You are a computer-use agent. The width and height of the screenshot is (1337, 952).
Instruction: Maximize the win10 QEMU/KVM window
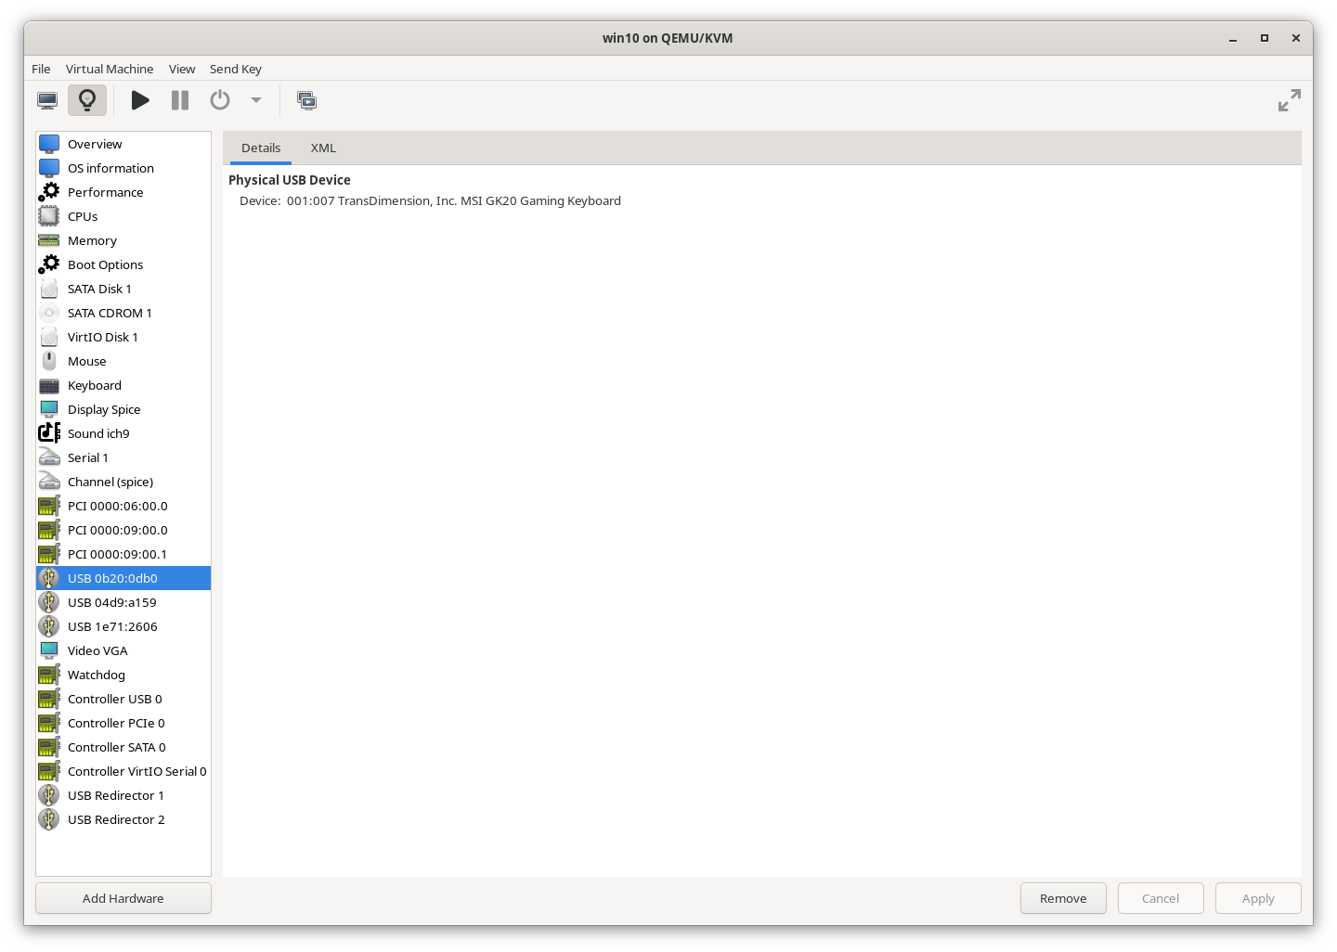click(x=1264, y=38)
